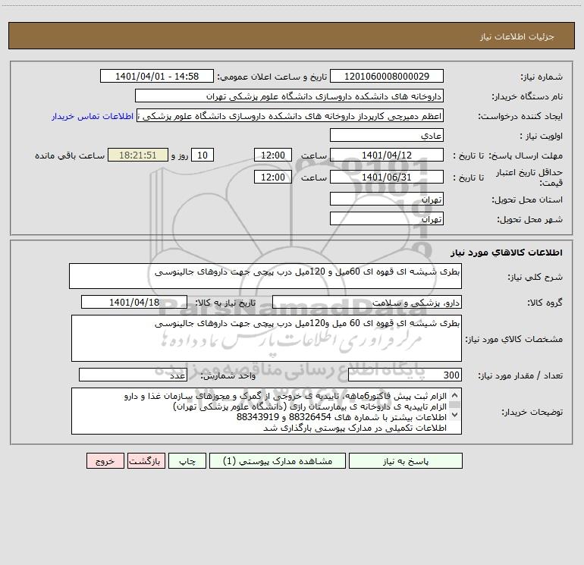
Task: Click the تاریخ نیاز به کالا label
Action: tap(226, 303)
